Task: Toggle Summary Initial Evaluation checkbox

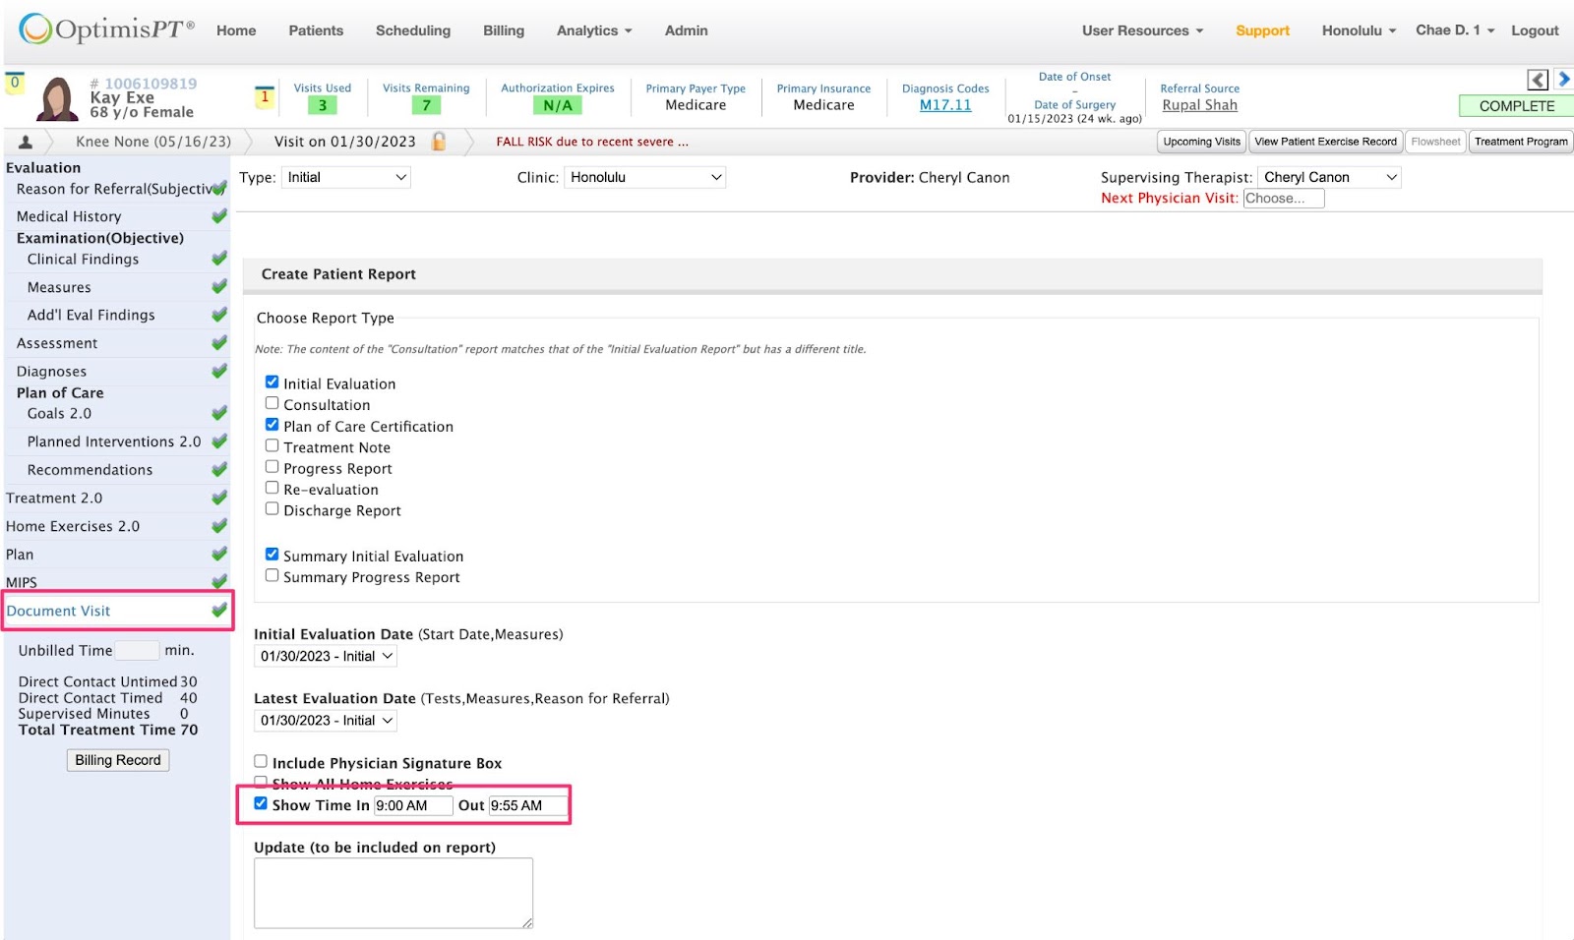Action: [272, 555]
